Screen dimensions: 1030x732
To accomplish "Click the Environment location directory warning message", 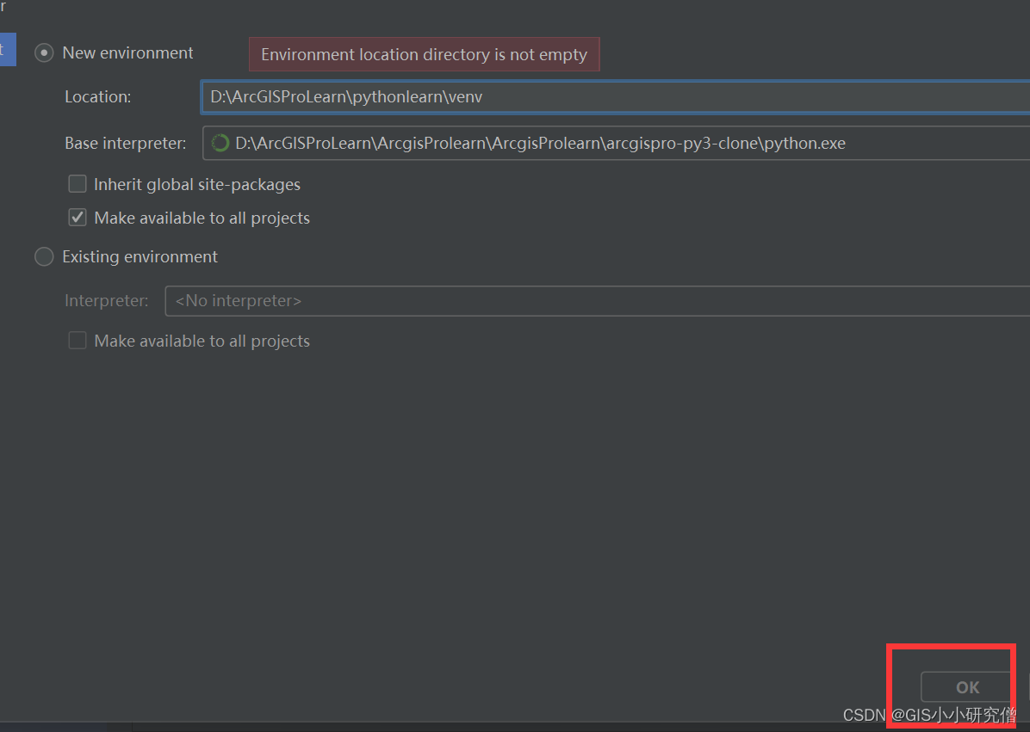I will (424, 54).
